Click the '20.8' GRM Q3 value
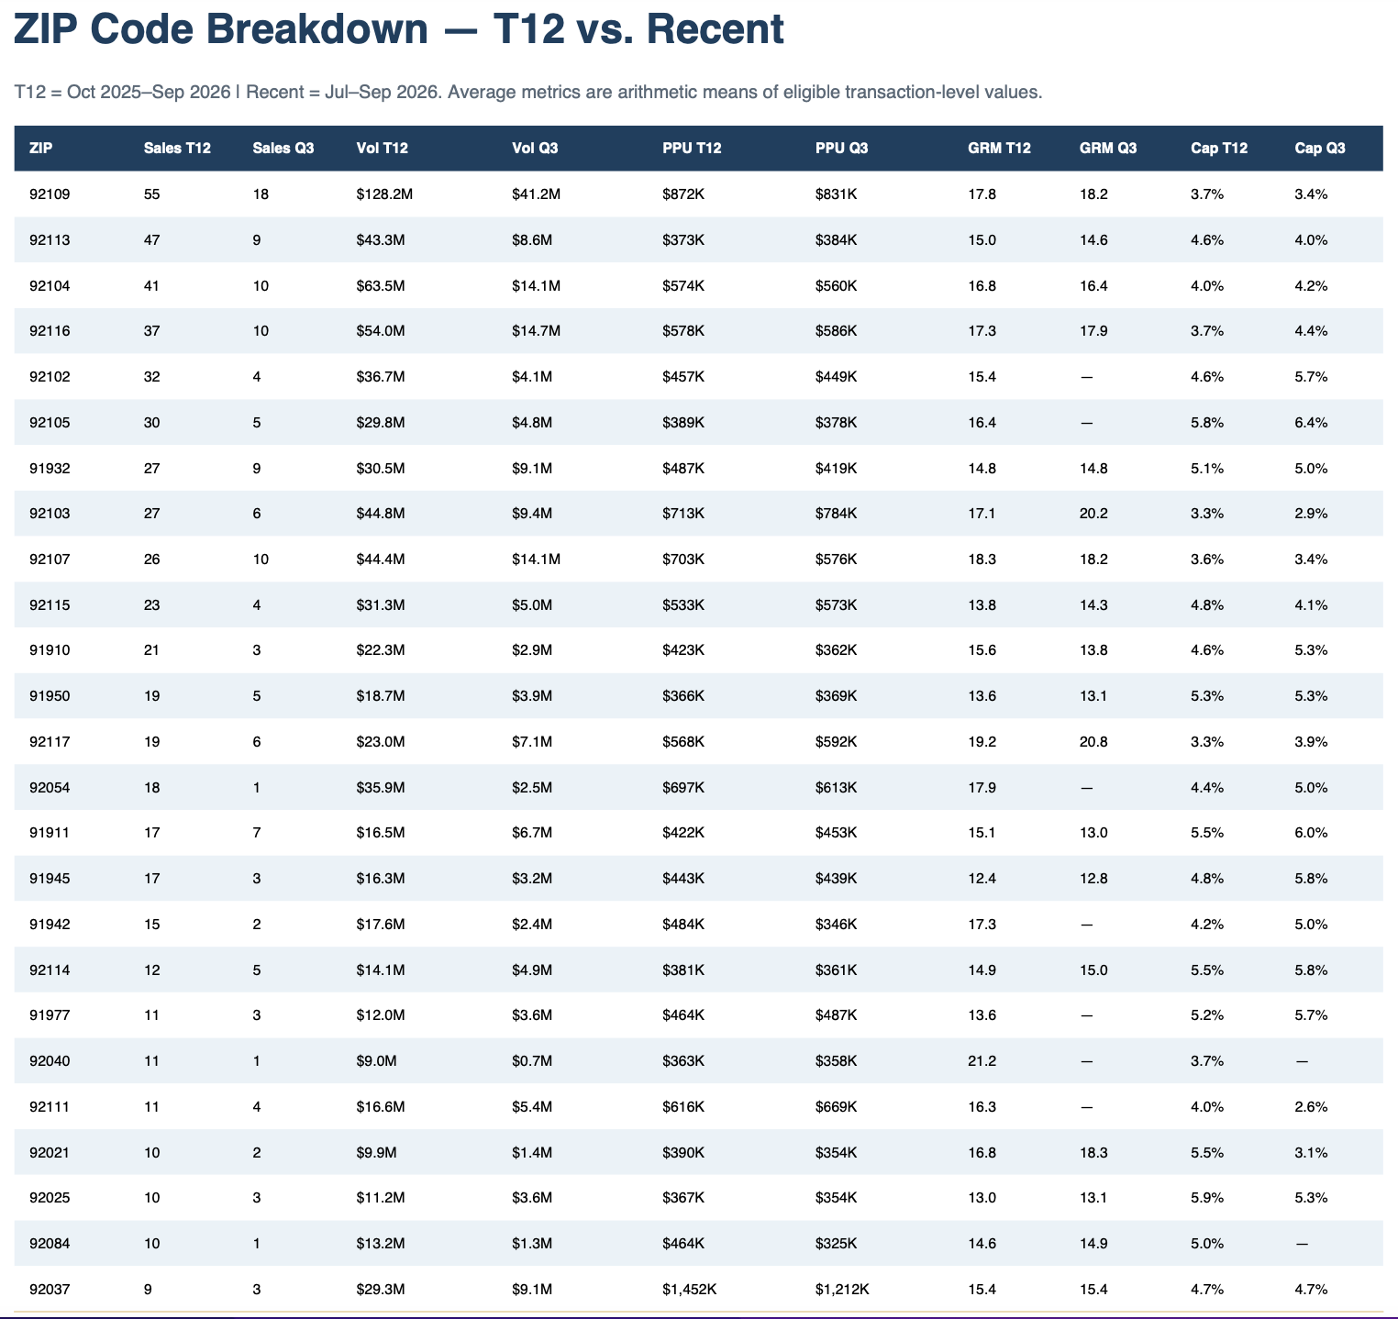Image resolution: width=1398 pixels, height=1319 pixels. (x=1093, y=742)
